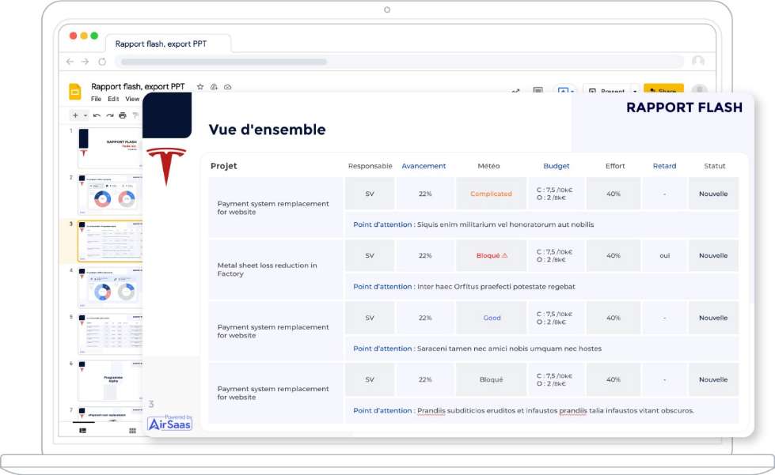Open the File menu

coord(96,99)
